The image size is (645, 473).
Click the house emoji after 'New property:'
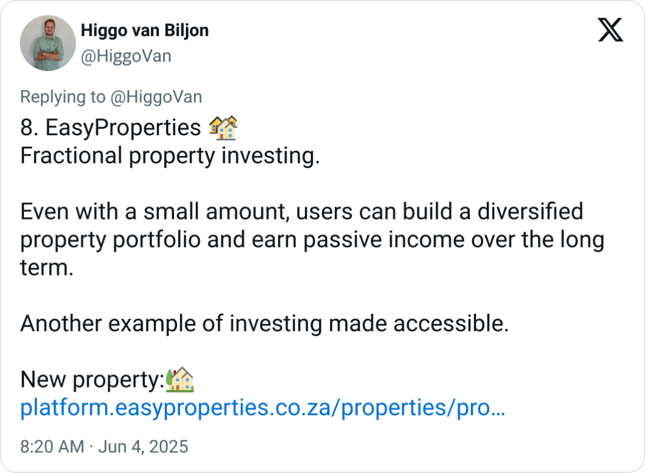179,380
